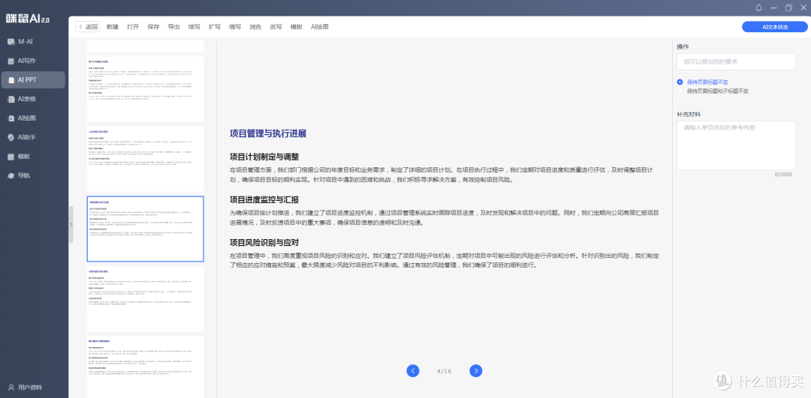Click the 咪鼠AI 2.0 logo
The image size is (811, 398).
(28, 19)
